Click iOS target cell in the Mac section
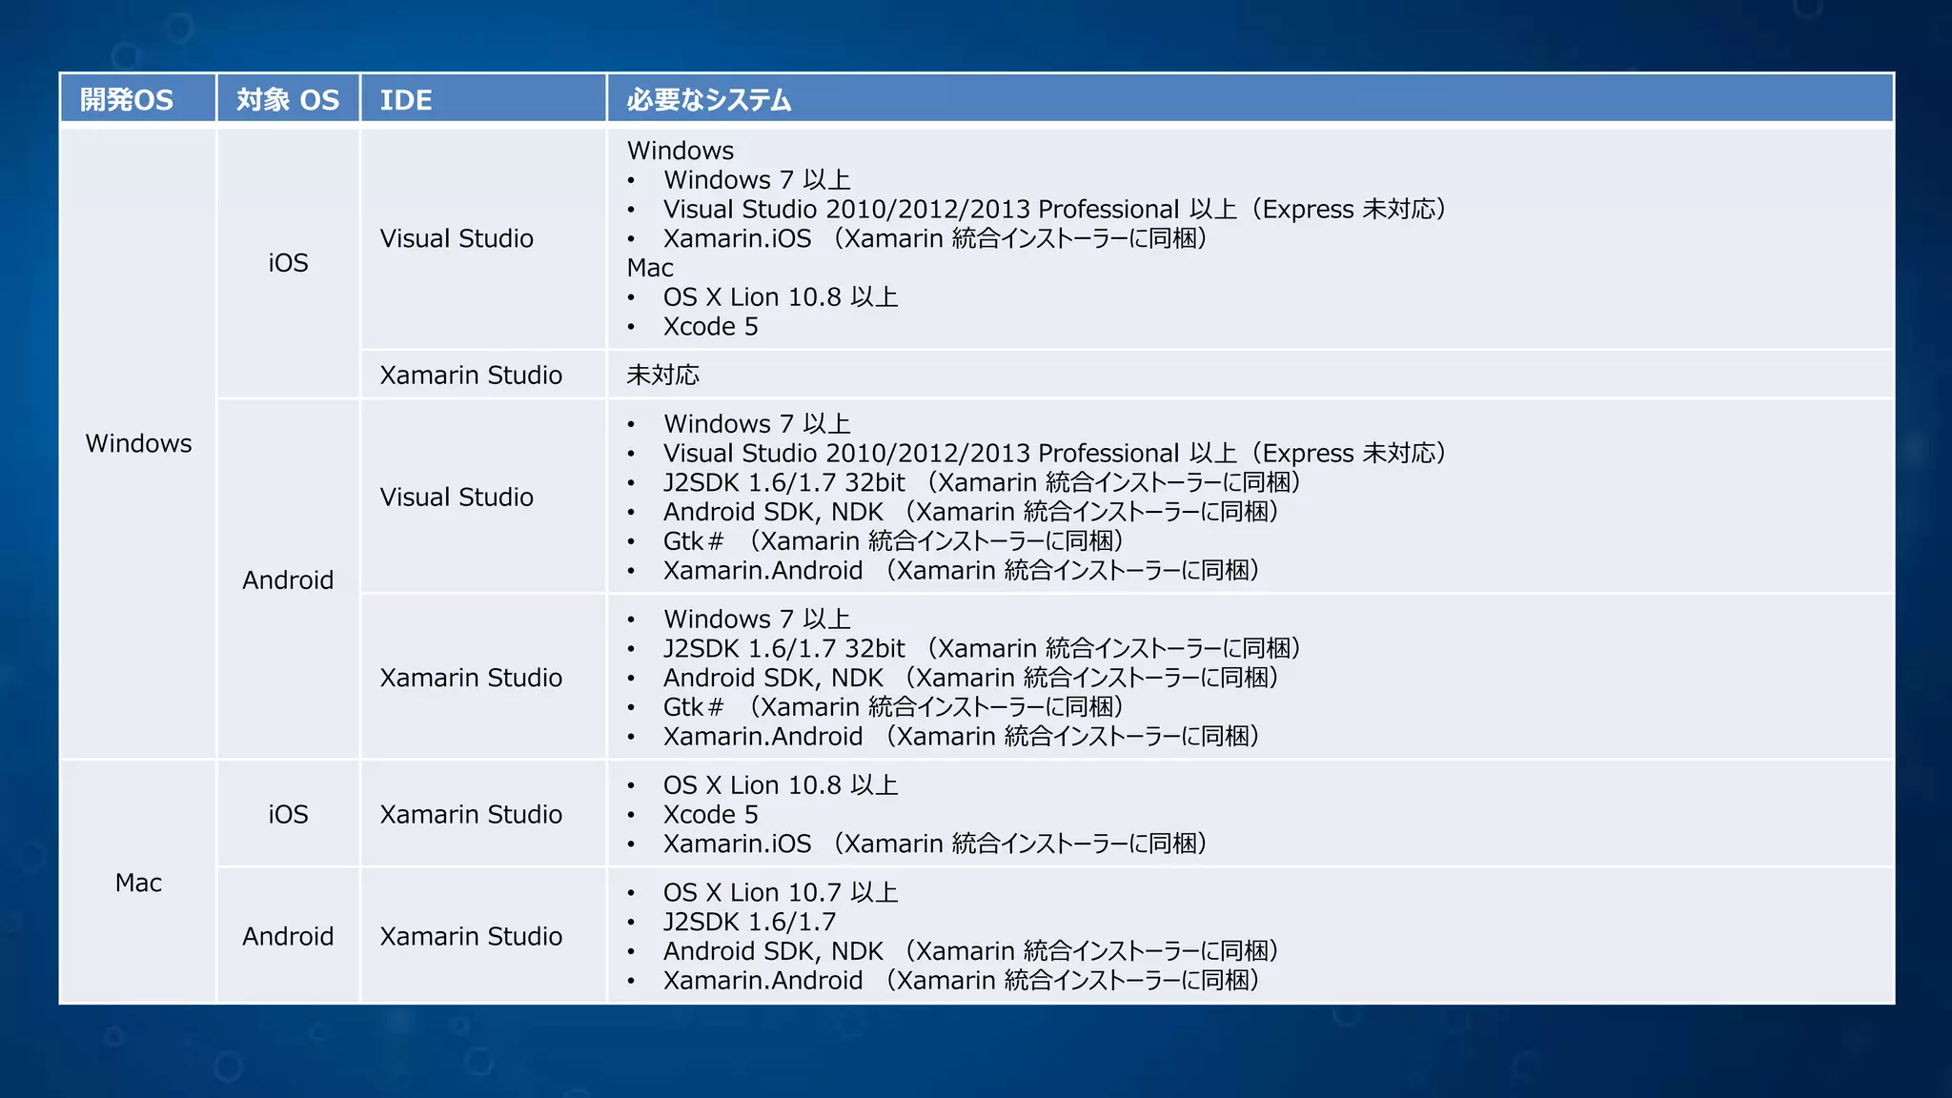The image size is (1952, 1098). [288, 814]
